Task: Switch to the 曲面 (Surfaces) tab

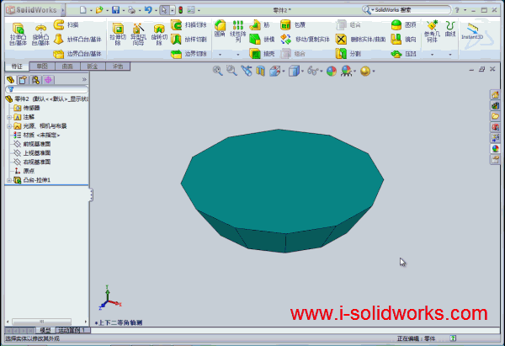Action: click(67, 67)
